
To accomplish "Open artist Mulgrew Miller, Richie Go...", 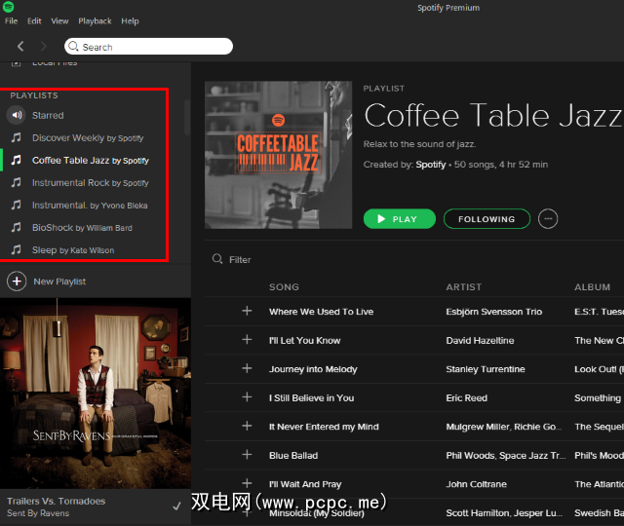I will 503,427.
